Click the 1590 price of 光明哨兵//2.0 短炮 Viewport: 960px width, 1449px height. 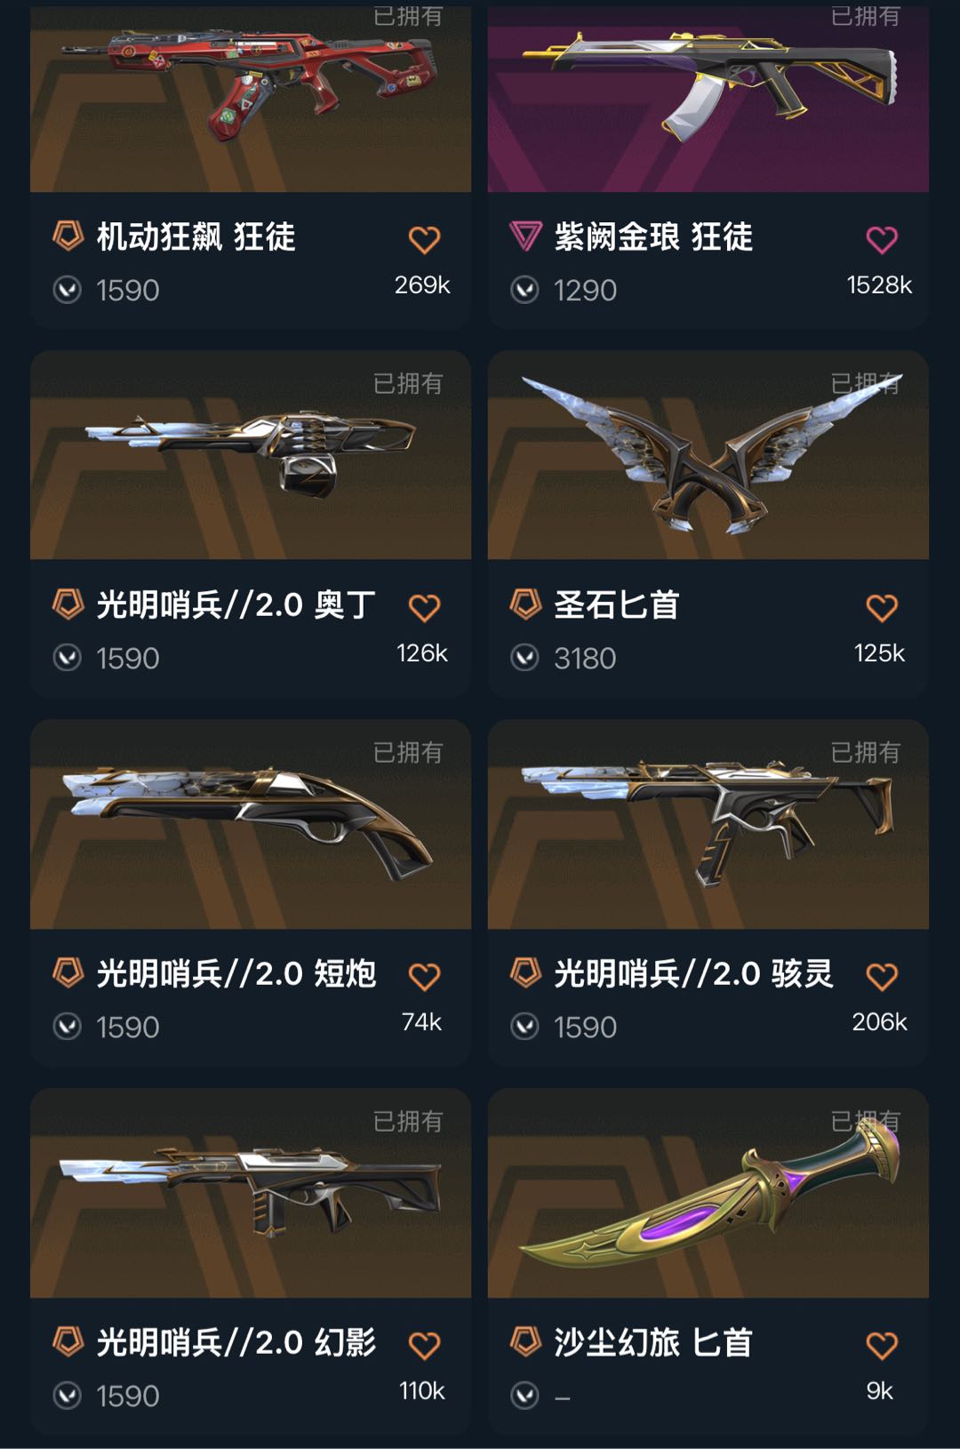click(128, 1028)
